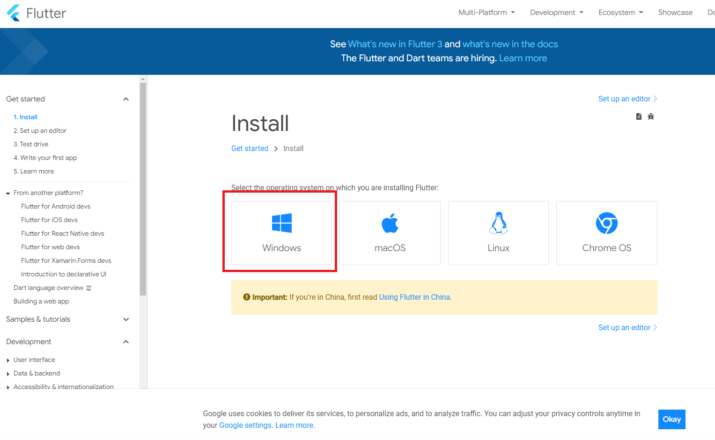Expand the Samples & tutorials sidebar section
The height and width of the screenshot is (440, 715).
(x=126, y=319)
